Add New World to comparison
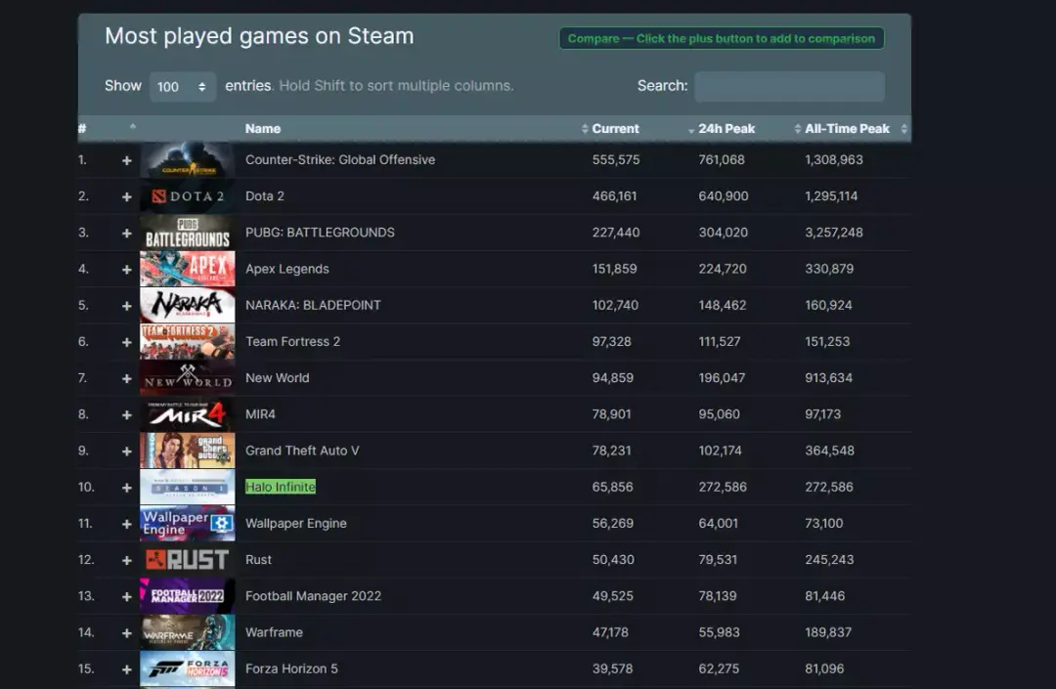 coord(126,378)
